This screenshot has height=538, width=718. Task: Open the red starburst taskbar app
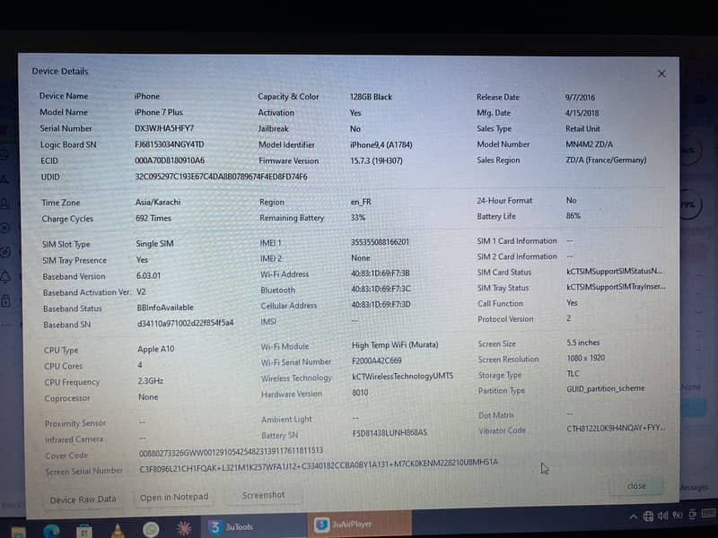184,528
